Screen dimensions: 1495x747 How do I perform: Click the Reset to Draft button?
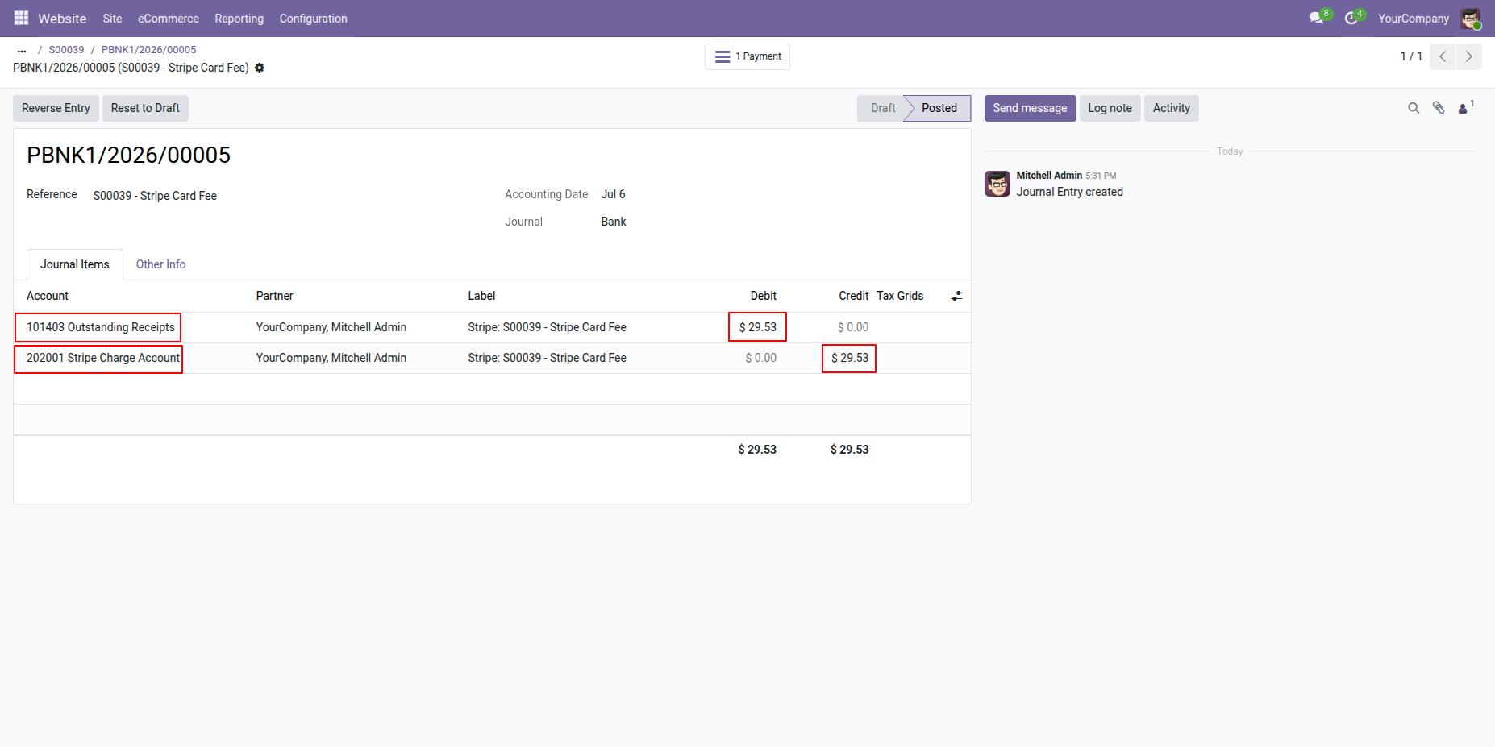(145, 108)
